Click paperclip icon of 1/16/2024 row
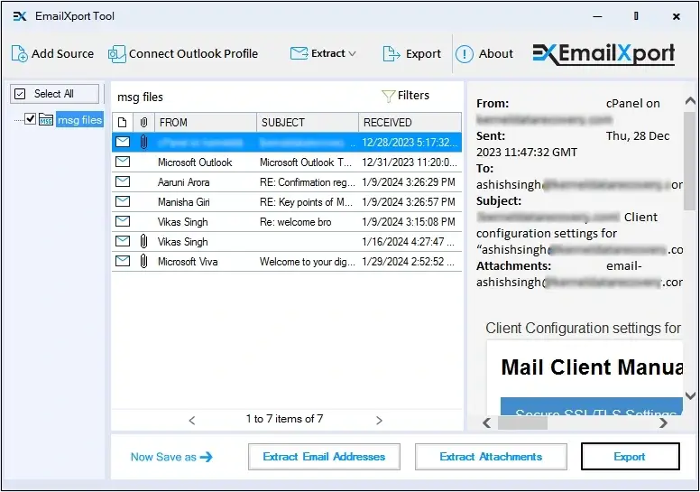This screenshot has height=492, width=700. click(143, 242)
